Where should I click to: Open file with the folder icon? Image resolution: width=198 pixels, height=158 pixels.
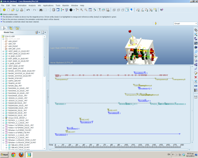(x=13, y=10)
